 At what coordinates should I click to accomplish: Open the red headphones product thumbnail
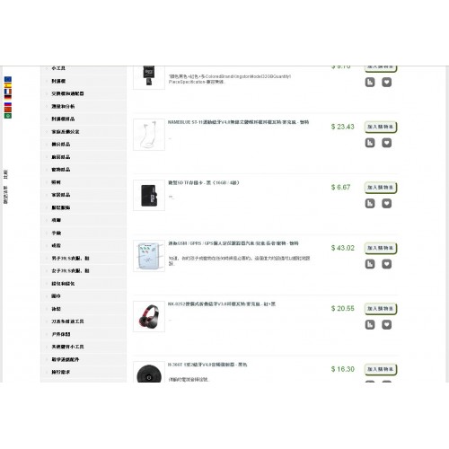(x=149, y=316)
